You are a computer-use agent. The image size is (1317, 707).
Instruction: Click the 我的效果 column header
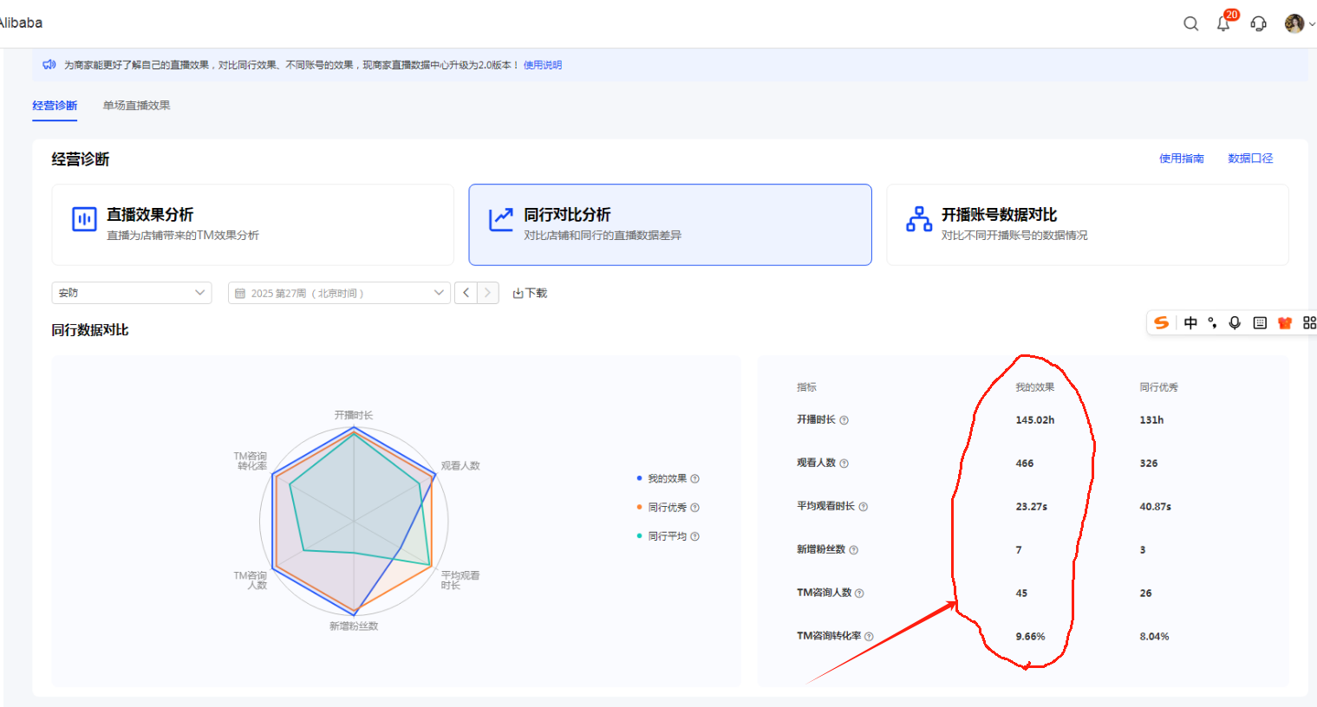coord(1035,387)
